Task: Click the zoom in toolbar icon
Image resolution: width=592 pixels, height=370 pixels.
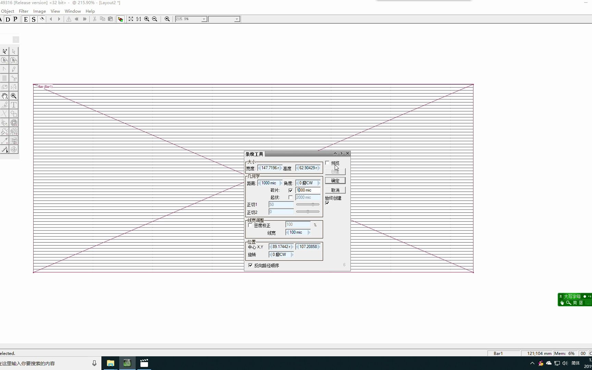Action: 147,19
